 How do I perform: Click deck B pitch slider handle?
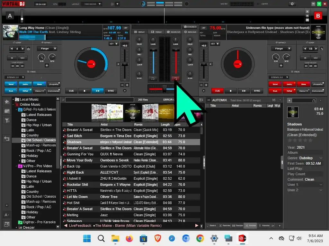click(x=204, y=64)
